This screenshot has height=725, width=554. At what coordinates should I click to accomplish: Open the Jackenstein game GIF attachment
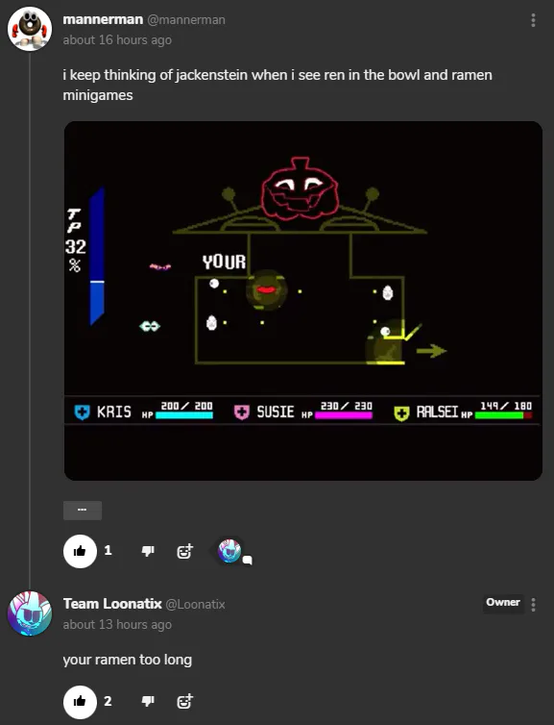(302, 301)
